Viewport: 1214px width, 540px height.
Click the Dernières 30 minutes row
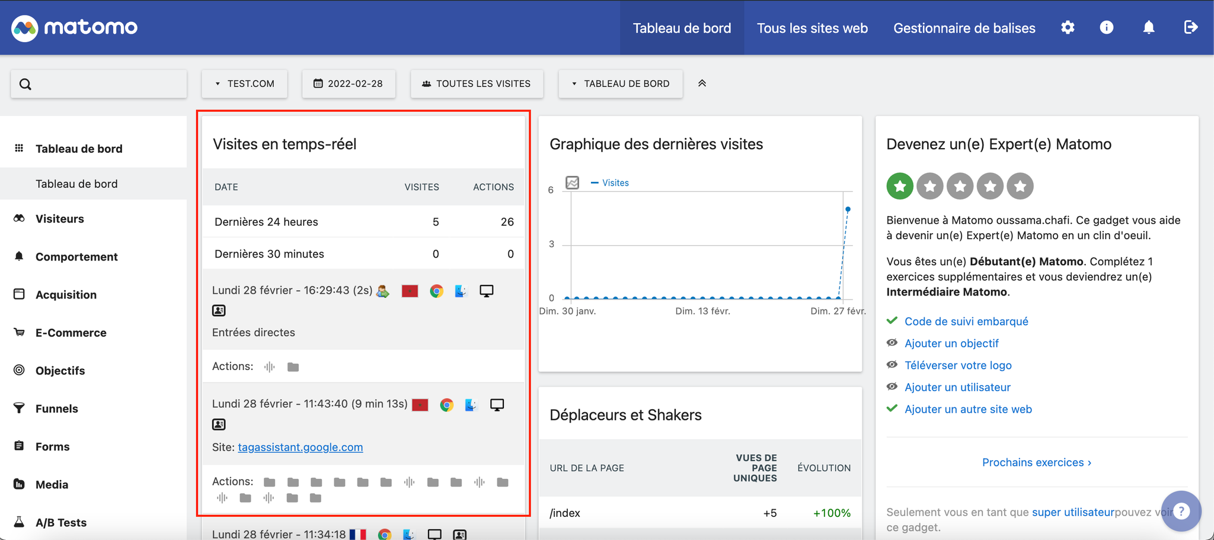click(x=363, y=253)
